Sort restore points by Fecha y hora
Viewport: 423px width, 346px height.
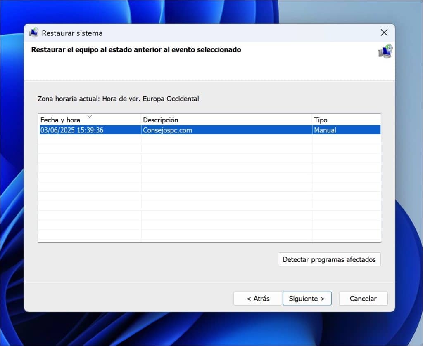point(90,120)
